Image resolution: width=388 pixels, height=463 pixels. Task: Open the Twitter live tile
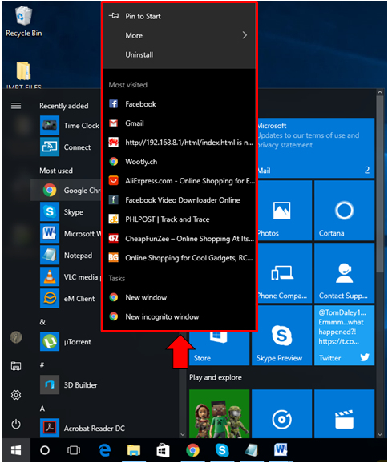click(x=344, y=336)
